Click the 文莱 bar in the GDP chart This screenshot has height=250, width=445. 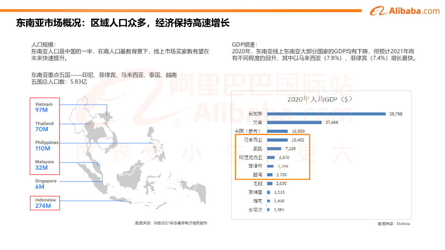[x=294, y=122]
